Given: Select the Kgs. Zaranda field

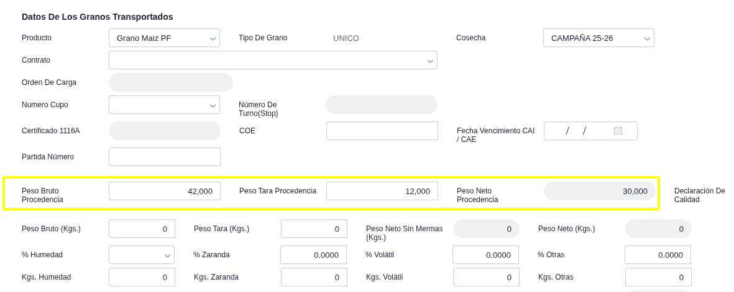Looking at the screenshot, I should [314, 277].
